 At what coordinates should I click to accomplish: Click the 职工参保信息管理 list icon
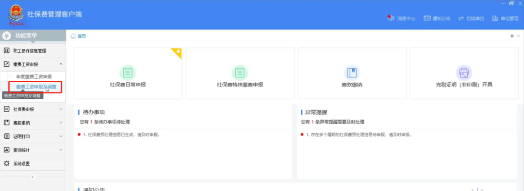(6, 51)
